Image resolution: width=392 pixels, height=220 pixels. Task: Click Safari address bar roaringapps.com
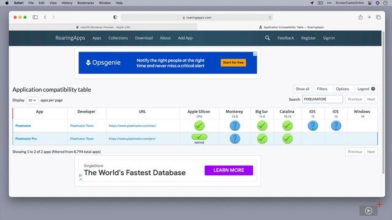[197, 18]
